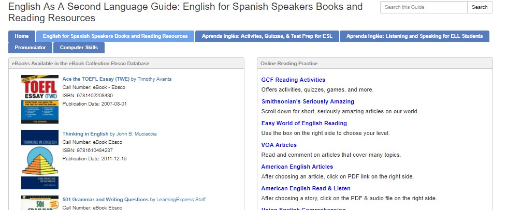Open American English Read & Listen link

click(x=306, y=188)
